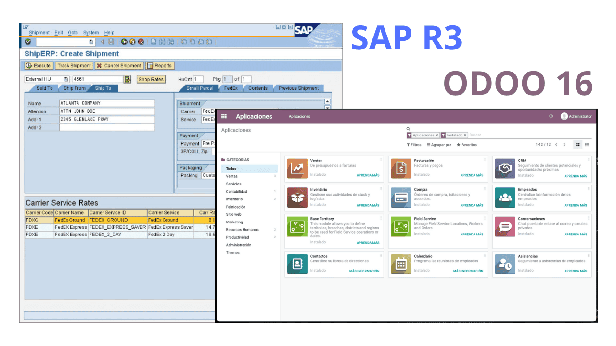Go to previous page arrow in Odoo pager
The image size is (616, 346).
point(556,144)
